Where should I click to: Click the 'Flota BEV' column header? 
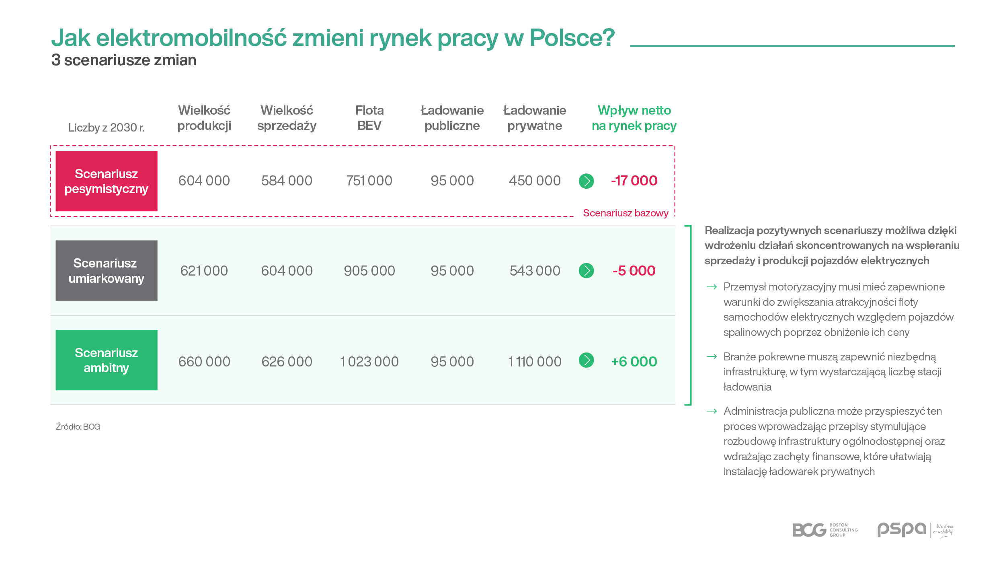pyautogui.click(x=369, y=118)
